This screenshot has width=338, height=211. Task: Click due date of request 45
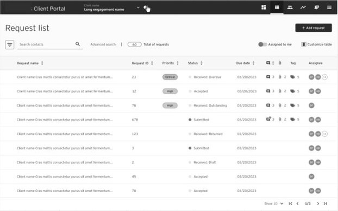point(247,177)
